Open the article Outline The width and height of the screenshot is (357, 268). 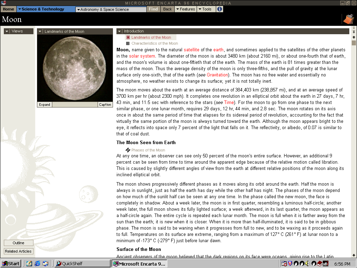(x=18, y=243)
